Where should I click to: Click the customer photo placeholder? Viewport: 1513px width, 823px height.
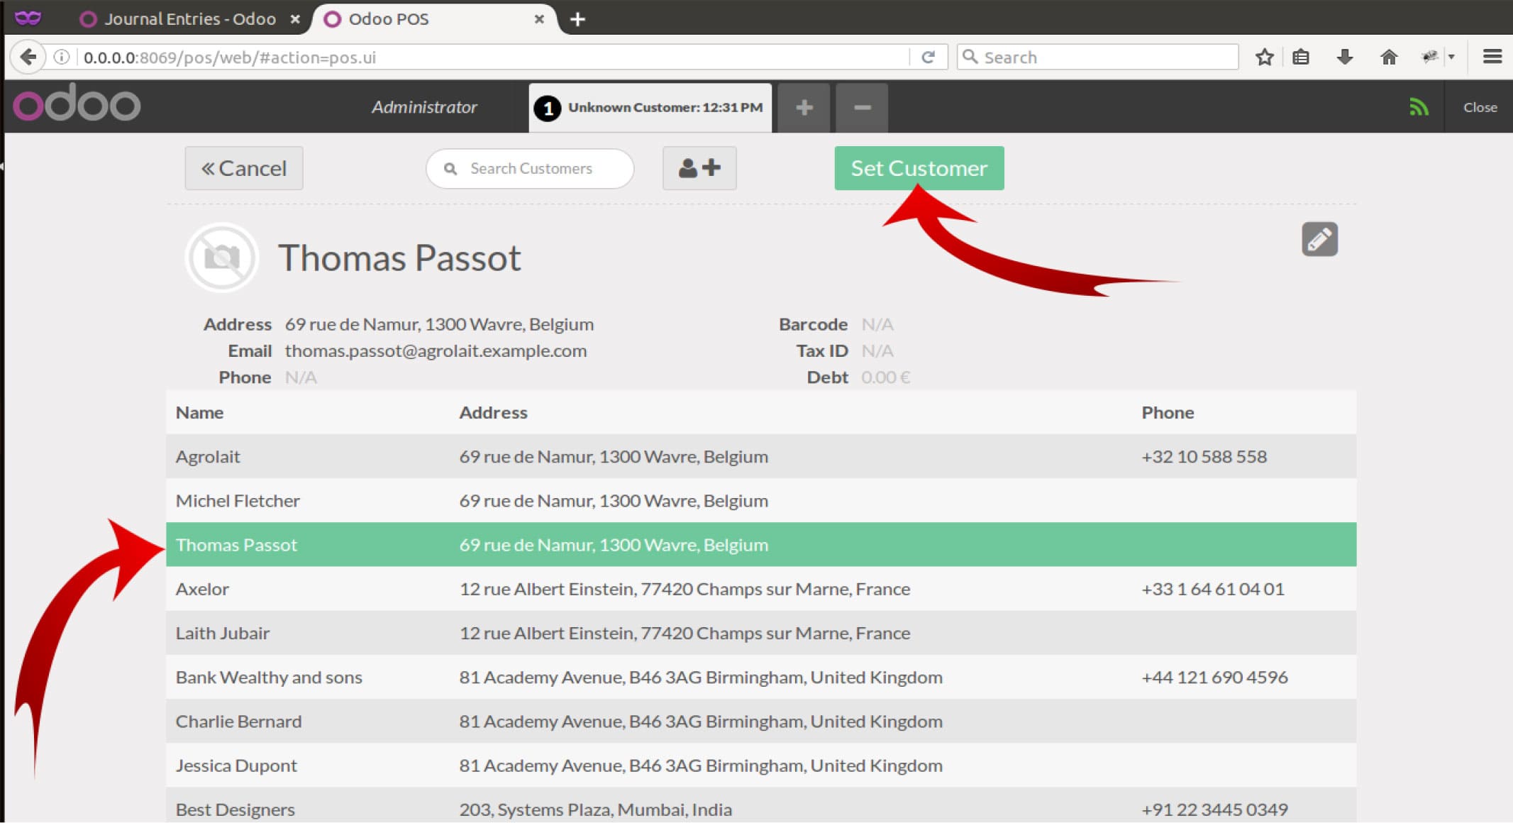pyautogui.click(x=222, y=258)
